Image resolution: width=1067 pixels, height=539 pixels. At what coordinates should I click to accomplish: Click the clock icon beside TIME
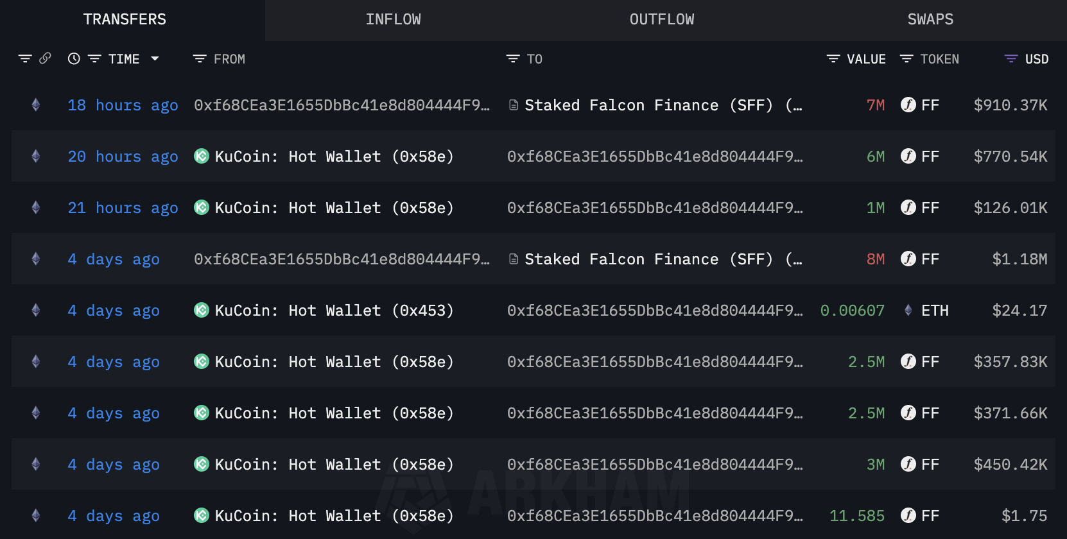(x=74, y=58)
